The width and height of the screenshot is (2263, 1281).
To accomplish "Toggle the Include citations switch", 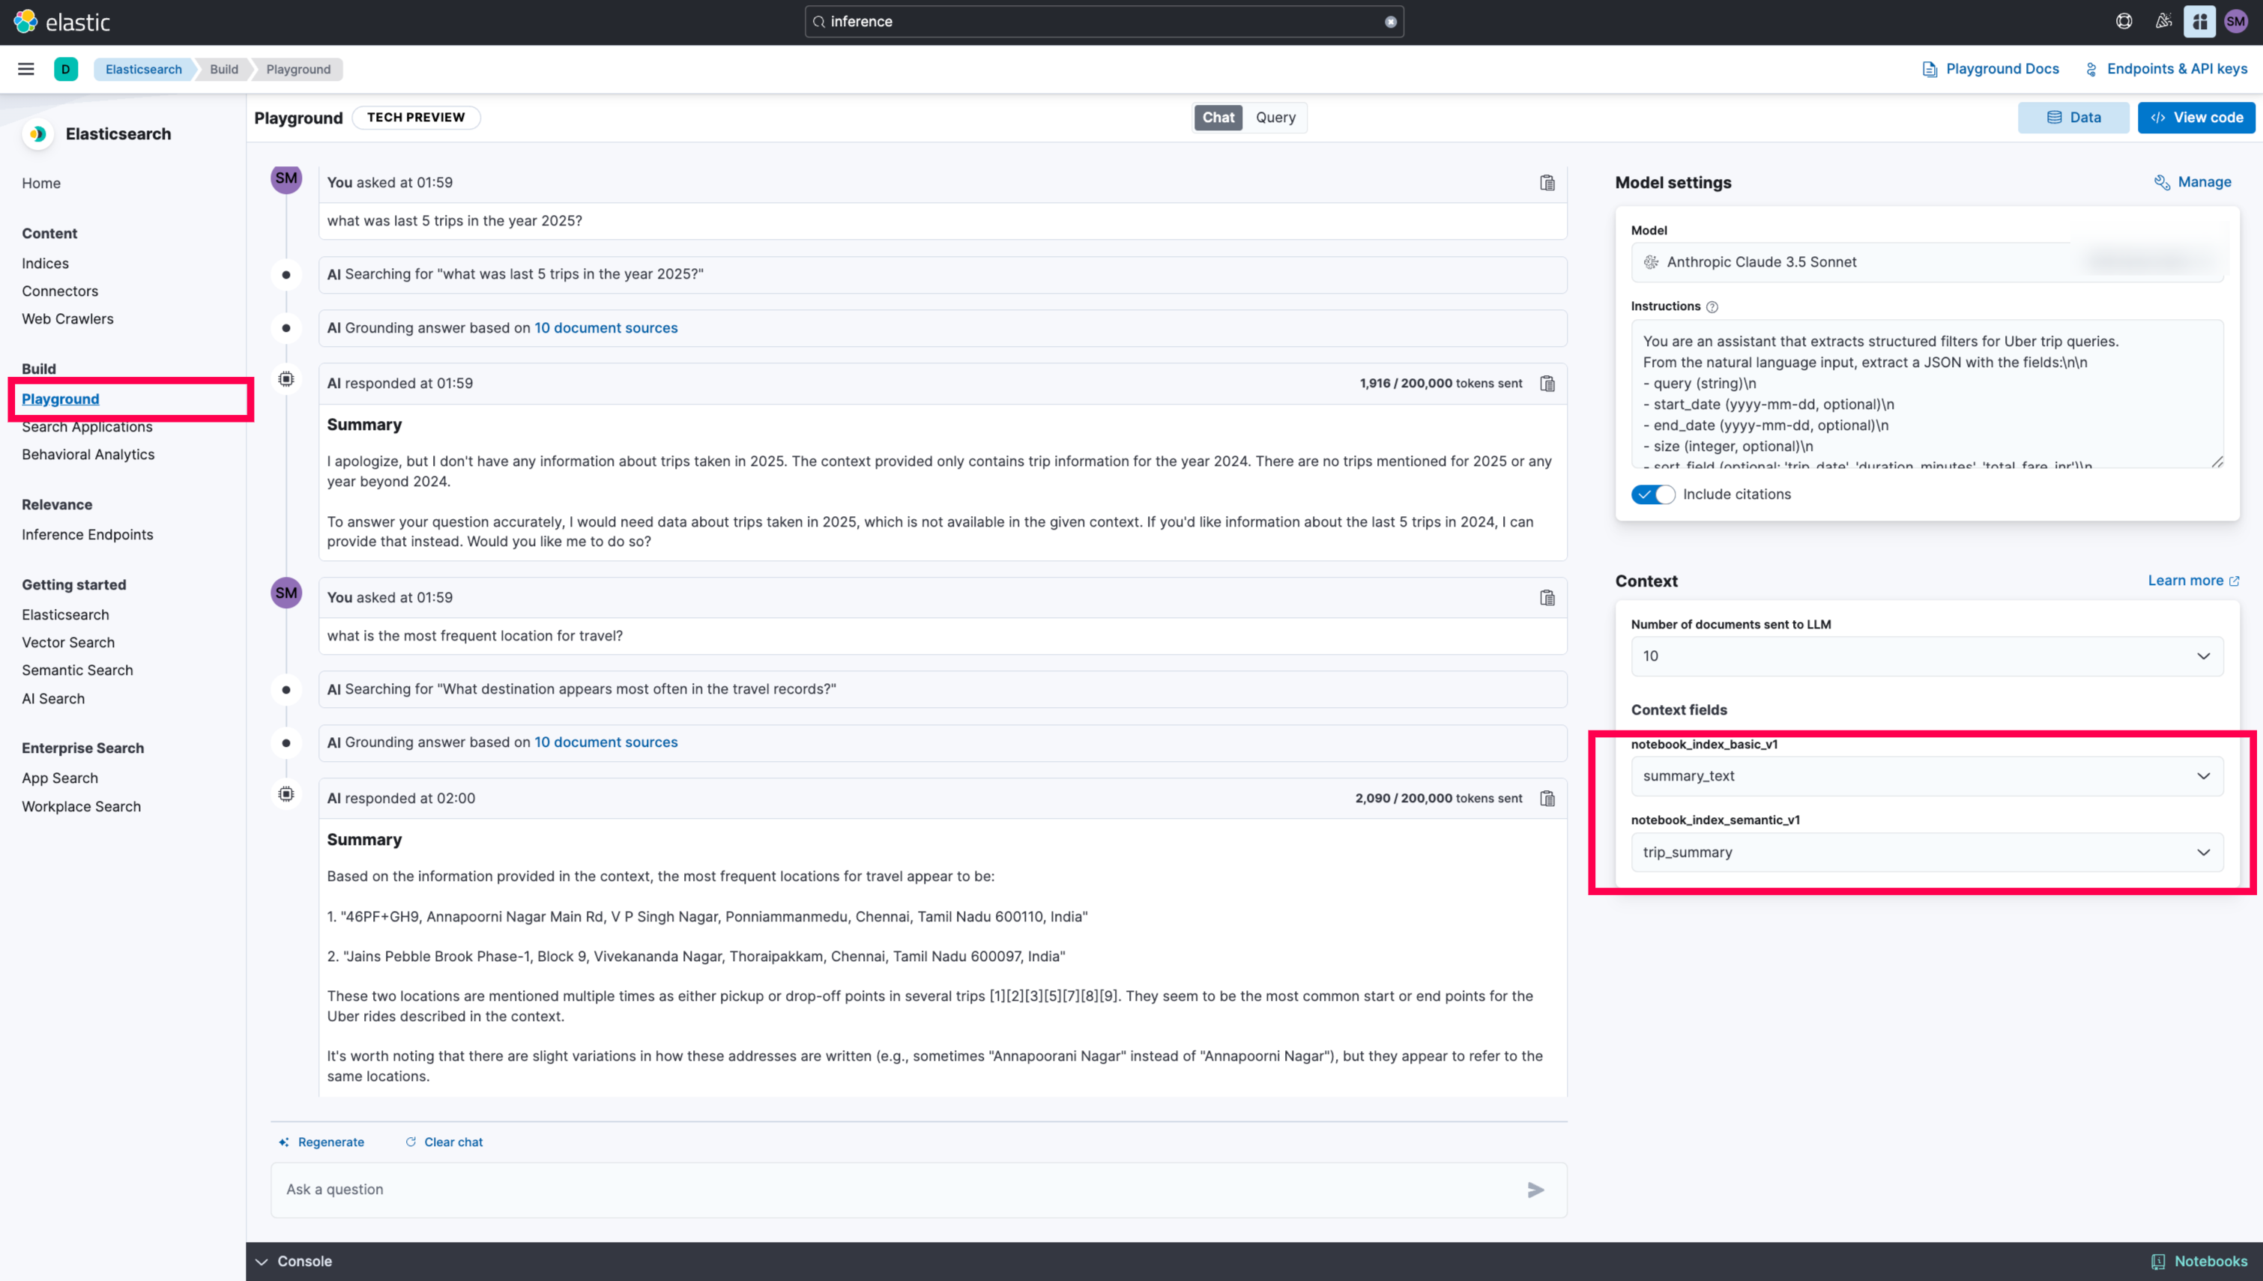I will pyautogui.click(x=1652, y=494).
